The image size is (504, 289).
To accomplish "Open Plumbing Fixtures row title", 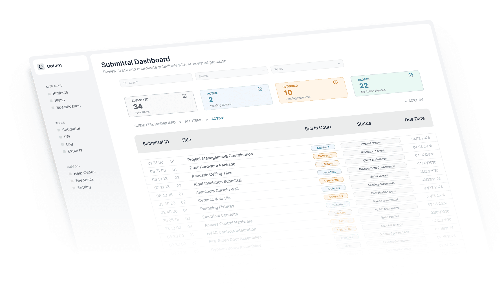I will (217, 208).
